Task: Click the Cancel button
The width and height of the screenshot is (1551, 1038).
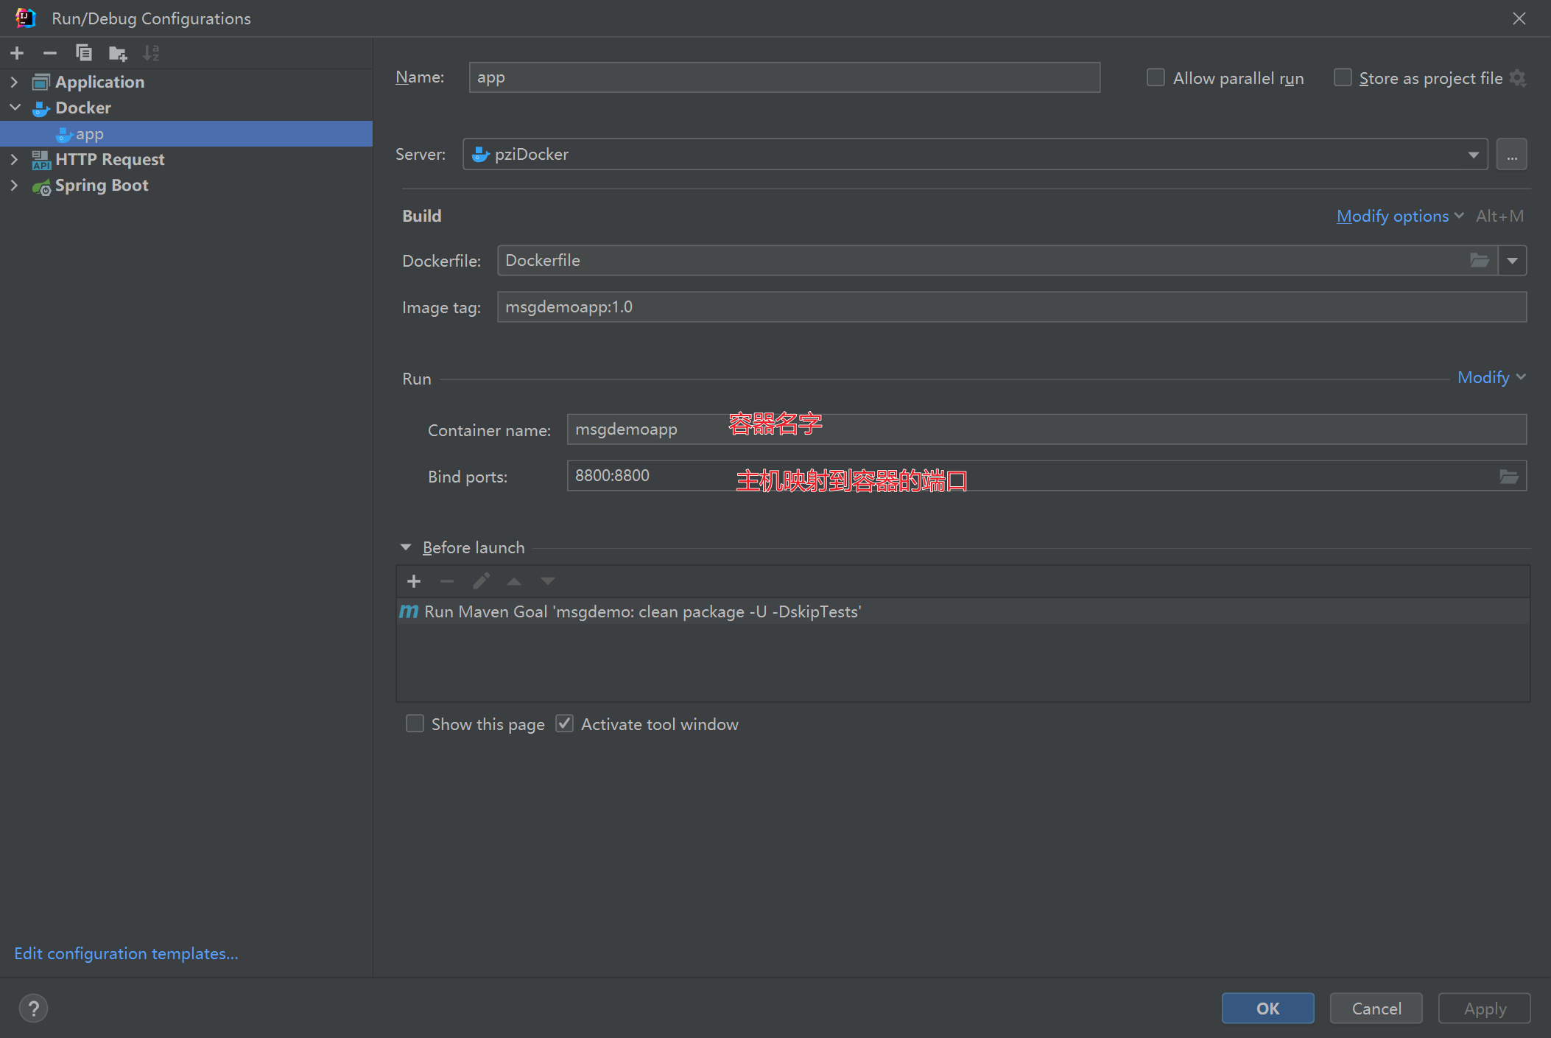Action: [1376, 1009]
